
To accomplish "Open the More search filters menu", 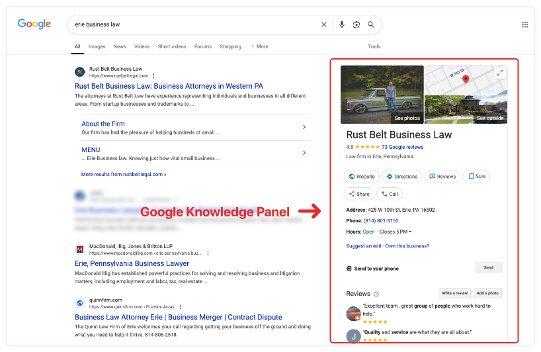I will pyautogui.click(x=260, y=46).
